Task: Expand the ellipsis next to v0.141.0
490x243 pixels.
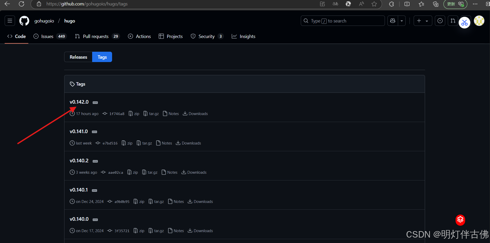Action: tap(94, 132)
